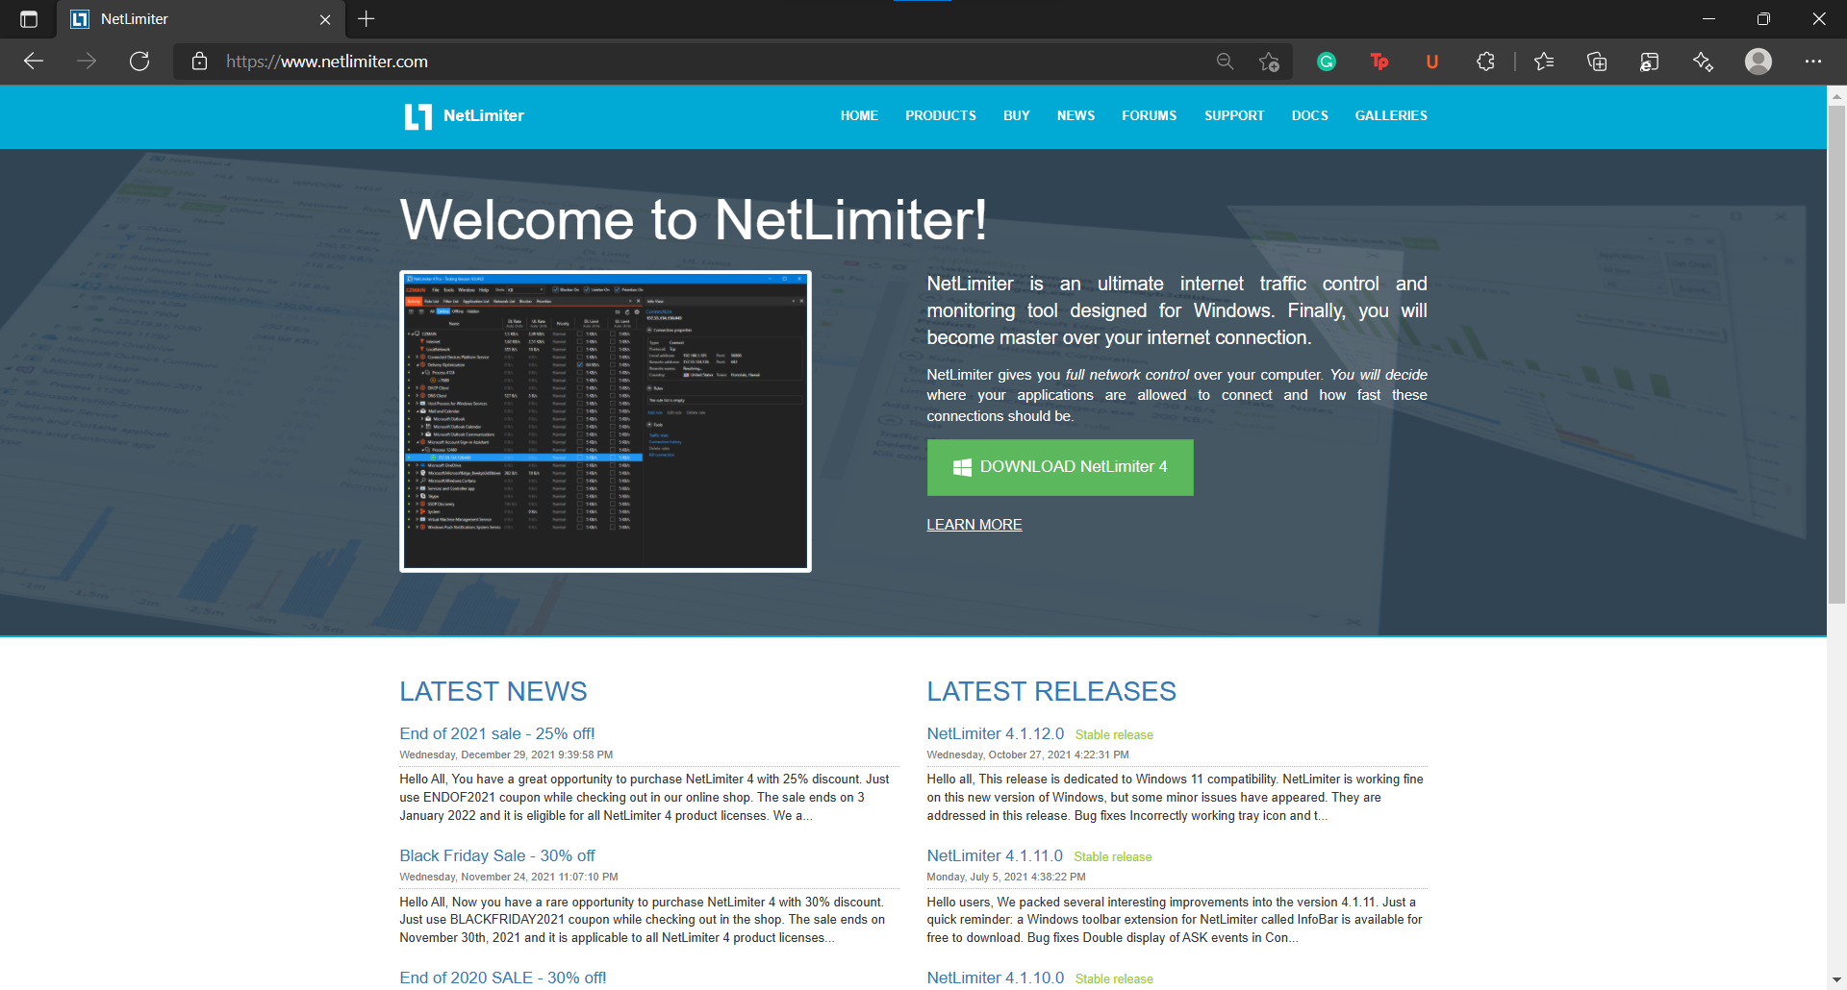Open the Collections icon

1597,62
